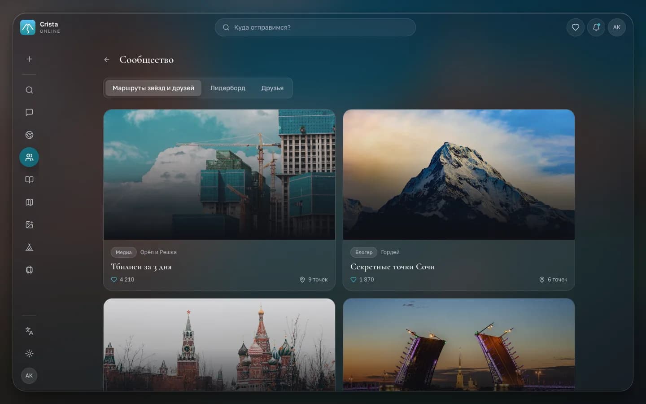Go back using the arrow beside Сообщество
Image resolution: width=646 pixels, height=404 pixels.
(107, 60)
